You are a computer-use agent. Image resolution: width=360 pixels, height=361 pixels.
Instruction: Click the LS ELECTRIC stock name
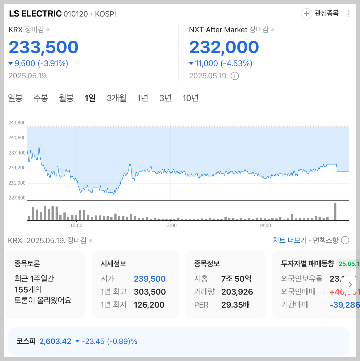coord(35,14)
